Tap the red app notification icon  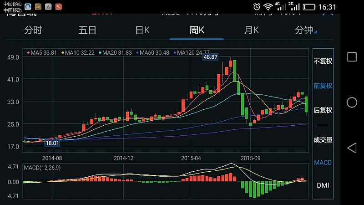59,7
